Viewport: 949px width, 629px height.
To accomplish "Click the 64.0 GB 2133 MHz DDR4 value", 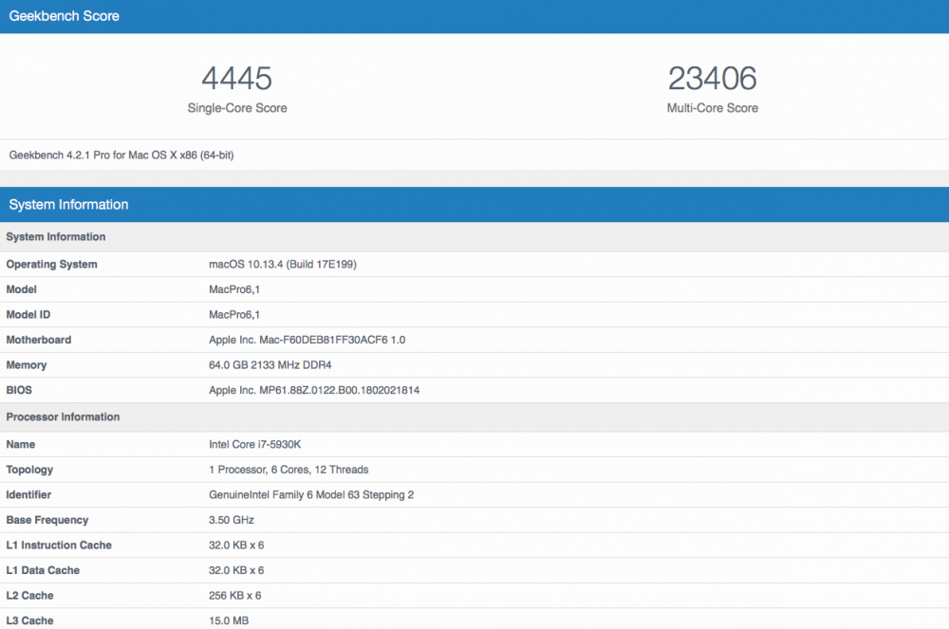I will (x=270, y=365).
